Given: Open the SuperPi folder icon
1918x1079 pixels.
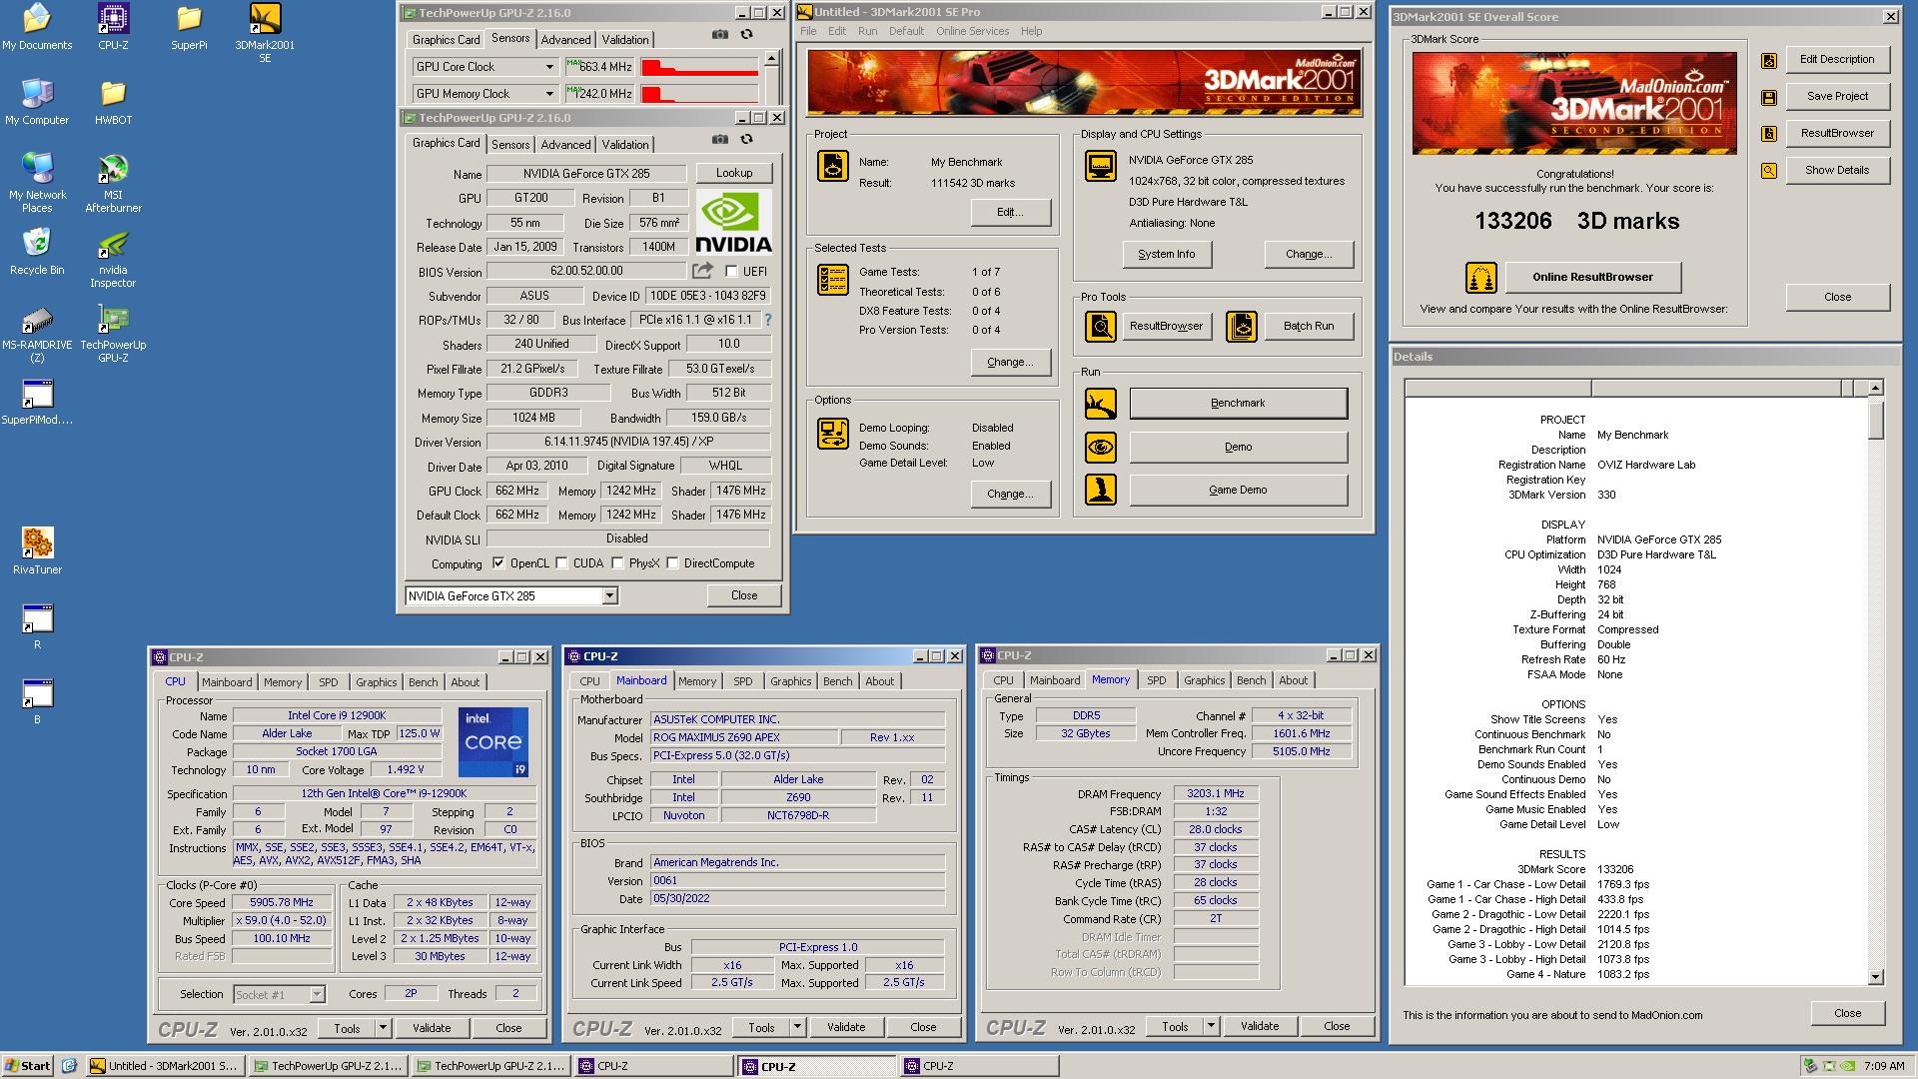Looking at the screenshot, I should [189, 26].
